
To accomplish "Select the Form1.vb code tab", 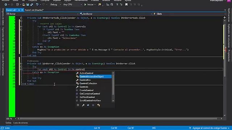I will (11, 10).
